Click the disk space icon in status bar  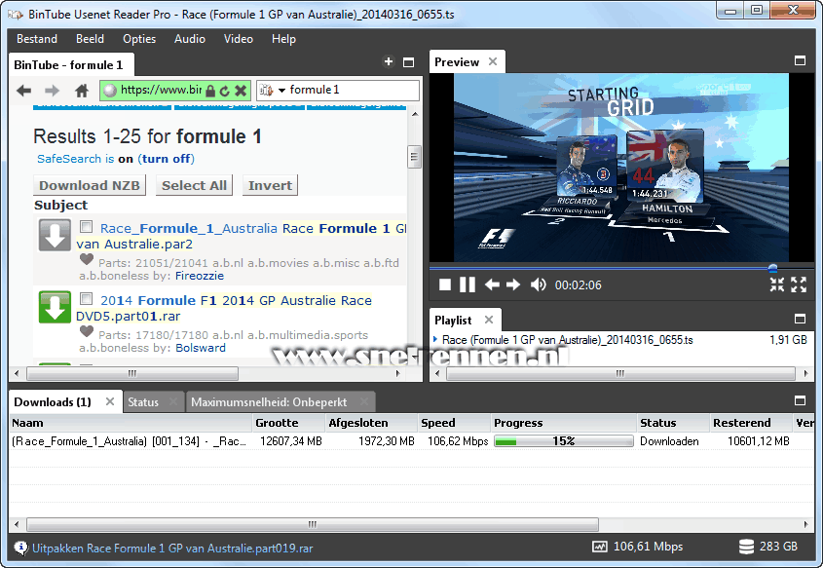[746, 547]
